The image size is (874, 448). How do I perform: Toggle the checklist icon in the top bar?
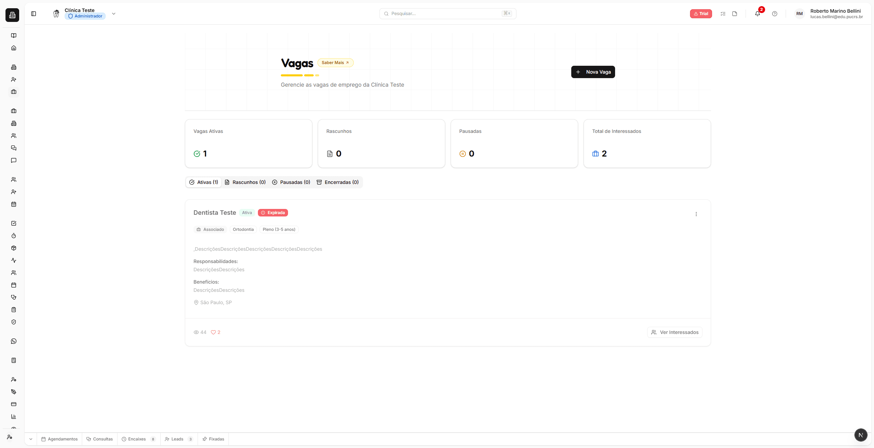723,14
